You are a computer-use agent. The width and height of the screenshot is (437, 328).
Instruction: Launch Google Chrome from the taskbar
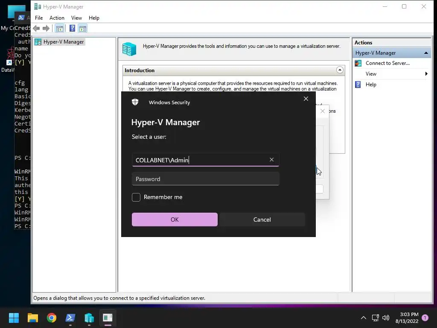pos(52,318)
